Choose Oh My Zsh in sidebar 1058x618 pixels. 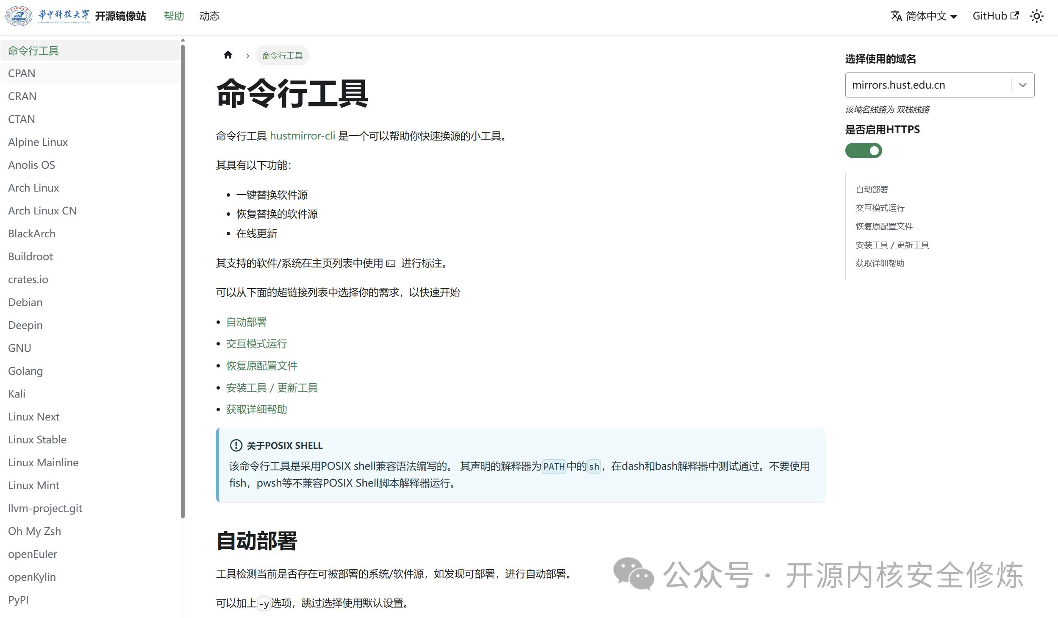coord(90,531)
